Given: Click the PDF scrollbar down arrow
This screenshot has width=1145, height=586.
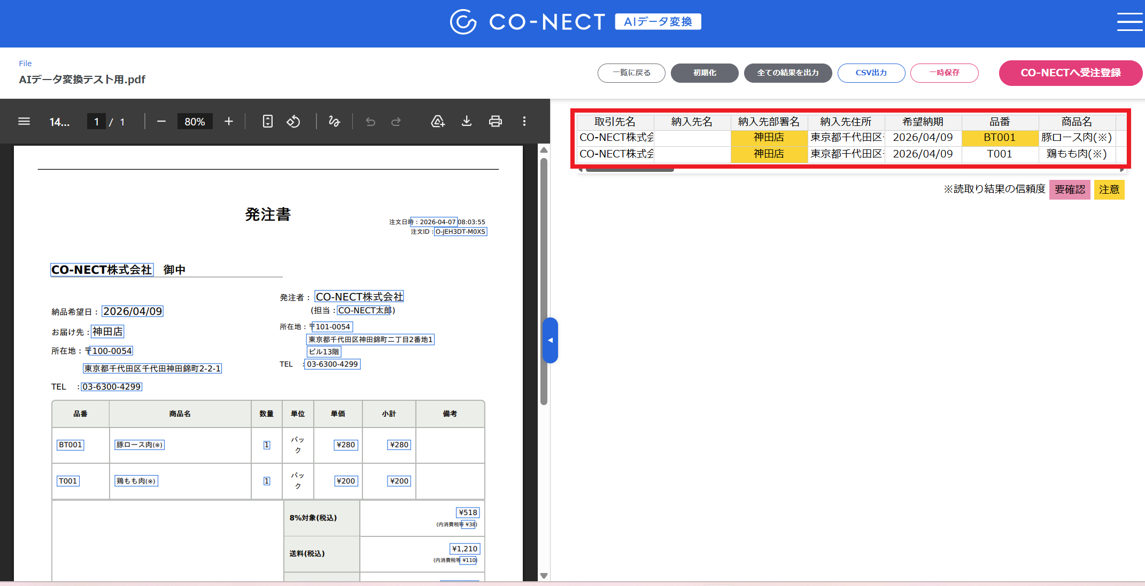Looking at the screenshot, I should tap(544, 576).
